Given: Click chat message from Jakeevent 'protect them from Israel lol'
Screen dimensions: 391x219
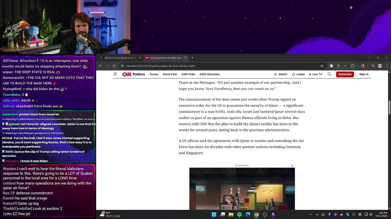Looking at the screenshot, I should [31, 114].
